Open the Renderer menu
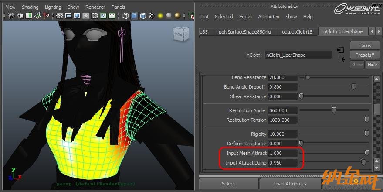This screenshot has height=192, width=383. point(95,7)
